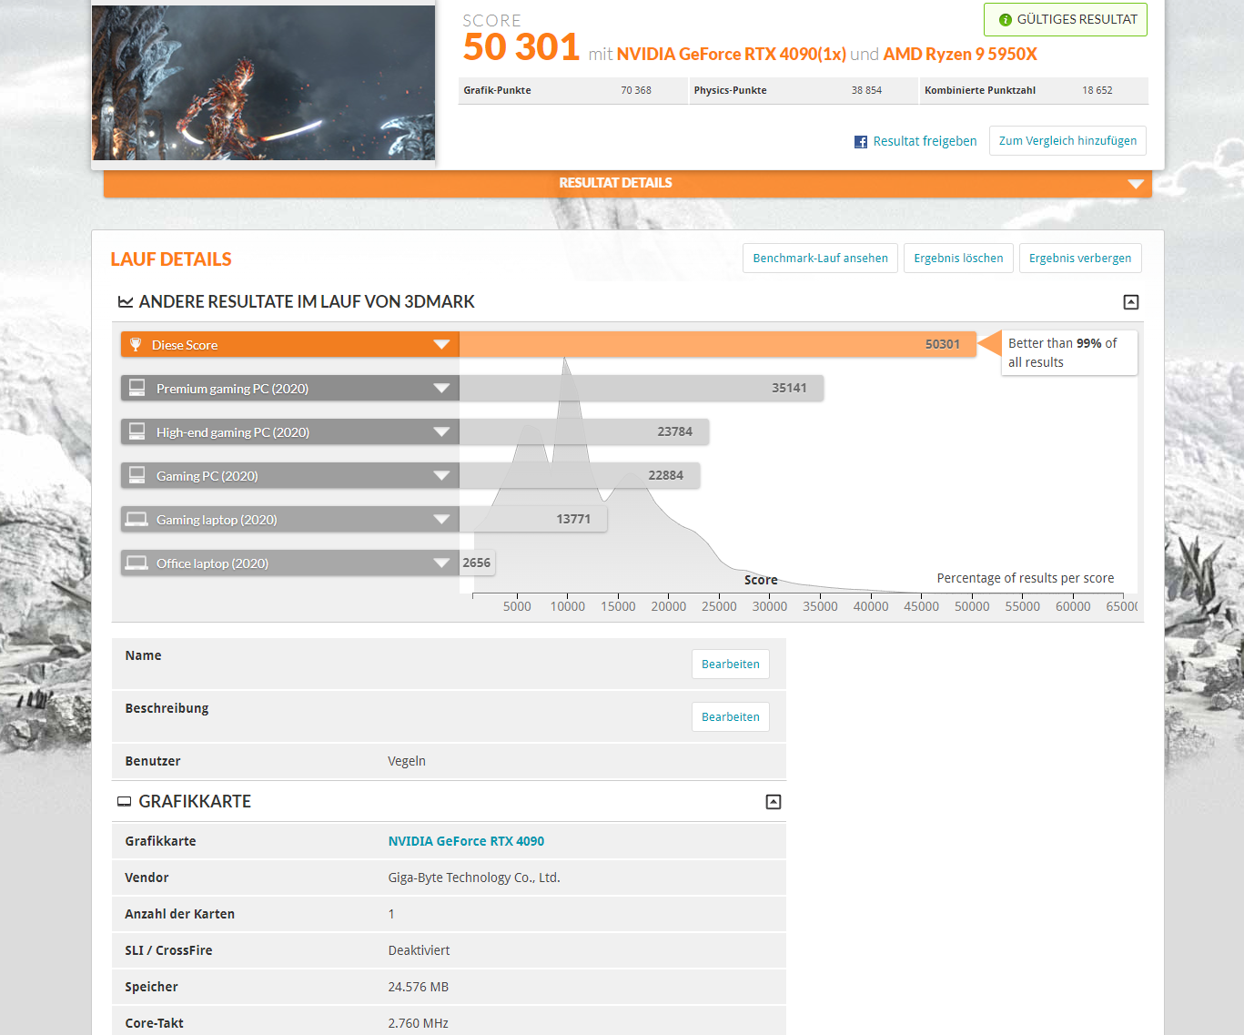This screenshot has height=1035, width=1244.
Task: Click the laptop icon on Gaming laptop row
Action: [x=137, y=518]
